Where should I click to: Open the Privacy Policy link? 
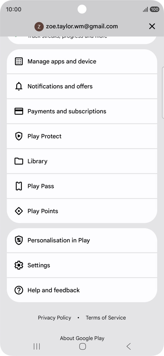[x=54, y=317]
